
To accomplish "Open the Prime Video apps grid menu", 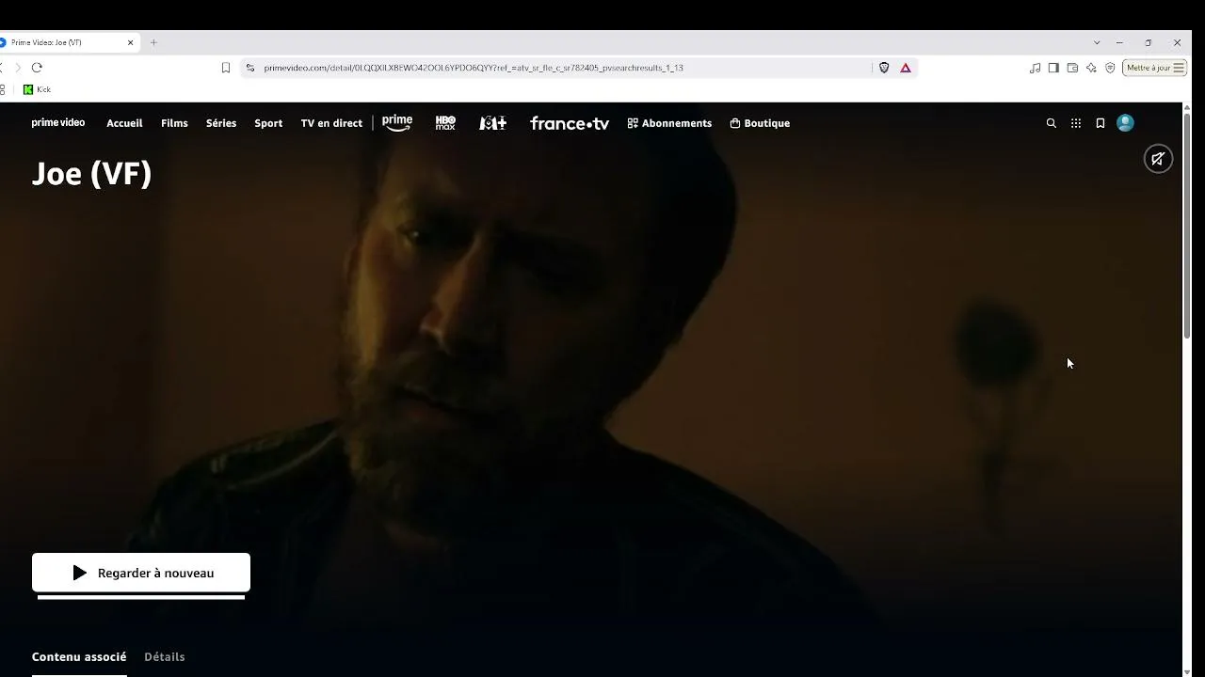I will pos(1076,123).
